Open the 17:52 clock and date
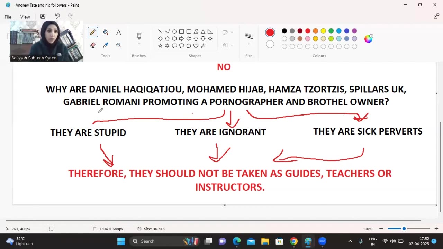 point(419,241)
